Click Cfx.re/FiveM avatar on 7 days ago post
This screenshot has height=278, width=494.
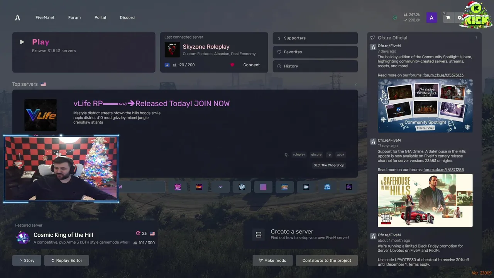tap(373, 47)
